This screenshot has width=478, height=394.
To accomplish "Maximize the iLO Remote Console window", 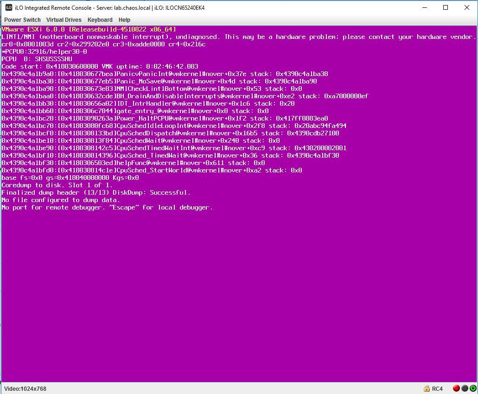I will coord(446,7).
